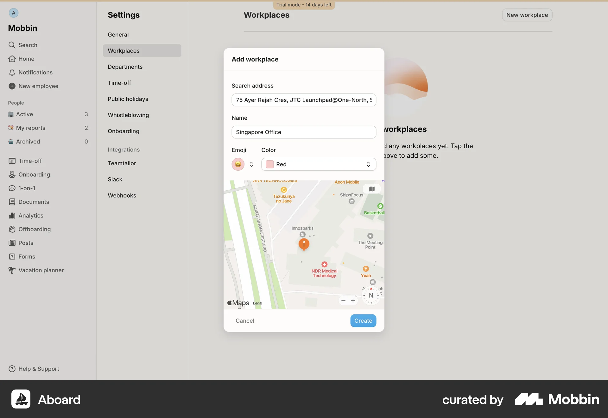
Task: Toggle the map style icon on the map
Action: 371,189
